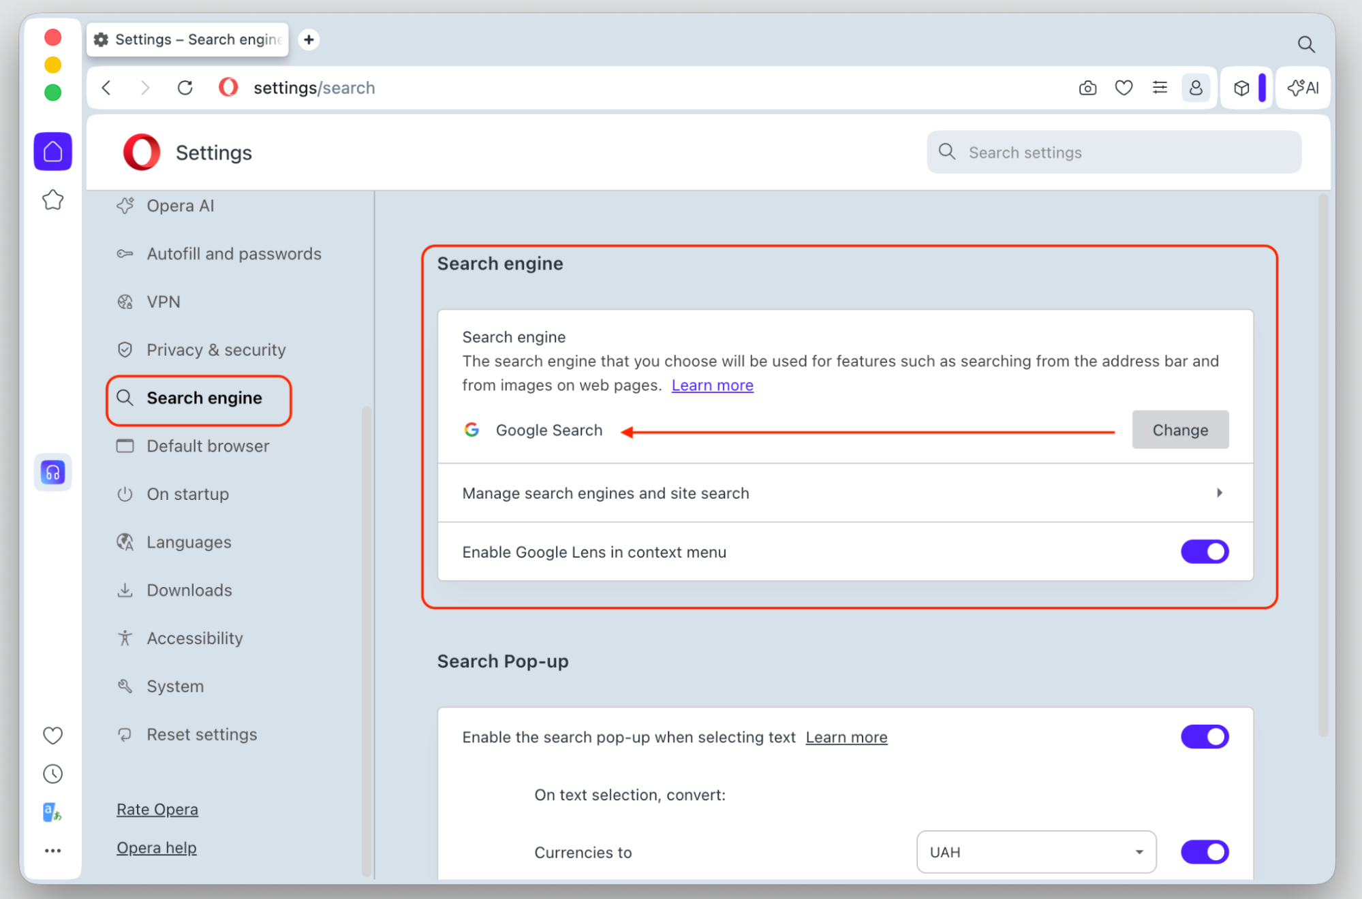Open the UAH currency dropdown
Screen dimensions: 1362x899
point(1036,852)
